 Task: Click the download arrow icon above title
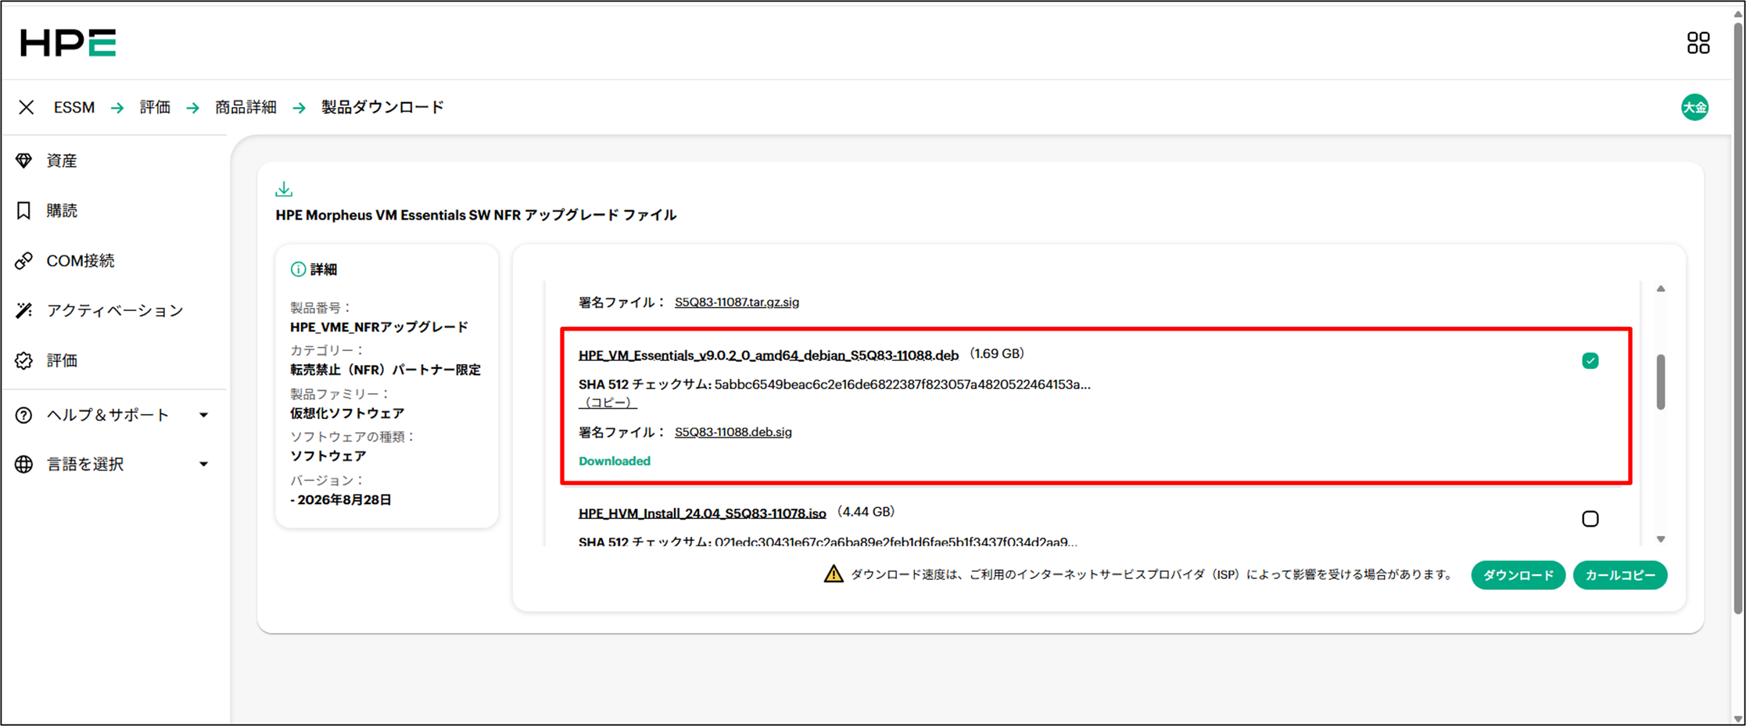(x=284, y=189)
